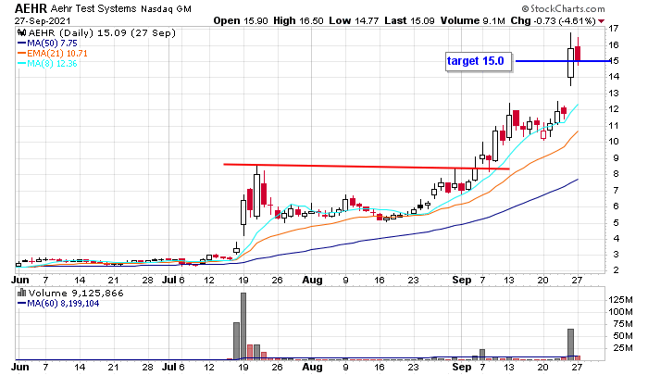Click the candlestick icon beside AEHR (Daily)
The width and height of the screenshot is (648, 375).
22,32
